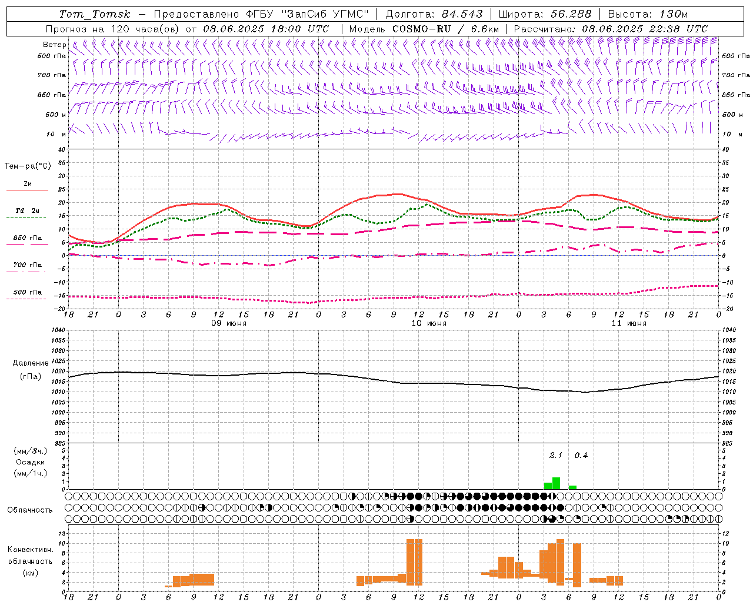Click the 'Облачность' cloud cover label
This screenshot has height=602, width=753.
coord(30,510)
